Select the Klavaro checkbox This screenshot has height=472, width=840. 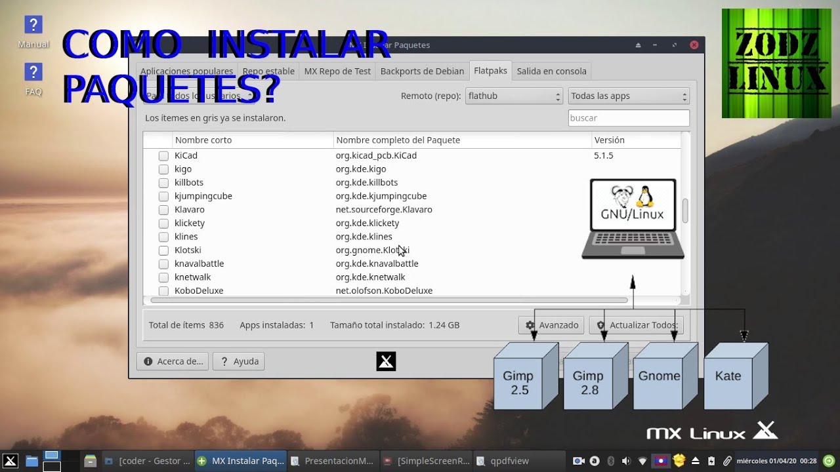(x=163, y=210)
